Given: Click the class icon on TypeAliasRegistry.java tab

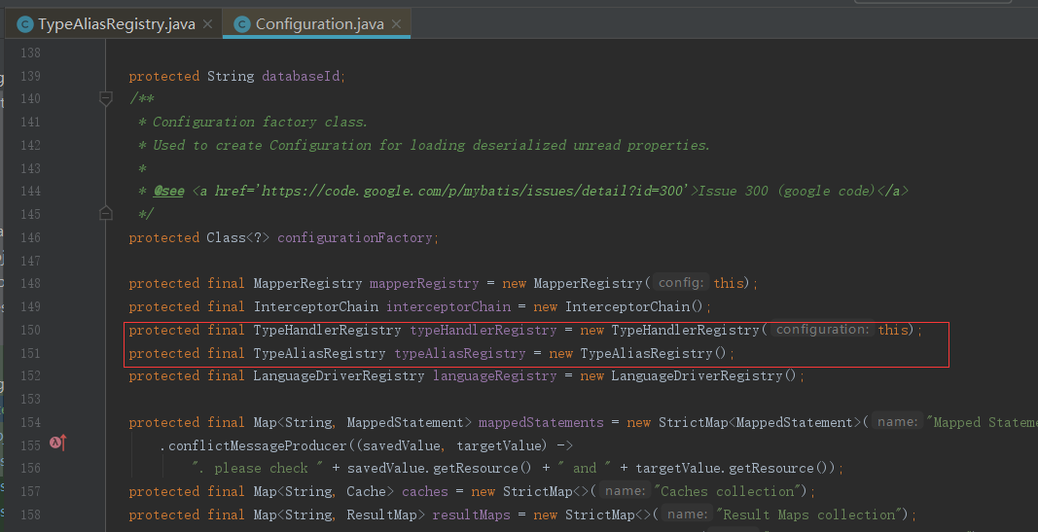Looking at the screenshot, I should pos(25,24).
